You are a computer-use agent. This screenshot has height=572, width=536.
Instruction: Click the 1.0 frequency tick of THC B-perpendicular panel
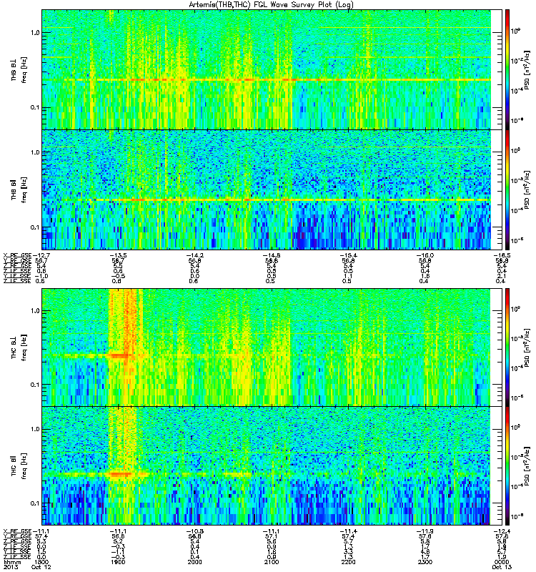pos(35,311)
